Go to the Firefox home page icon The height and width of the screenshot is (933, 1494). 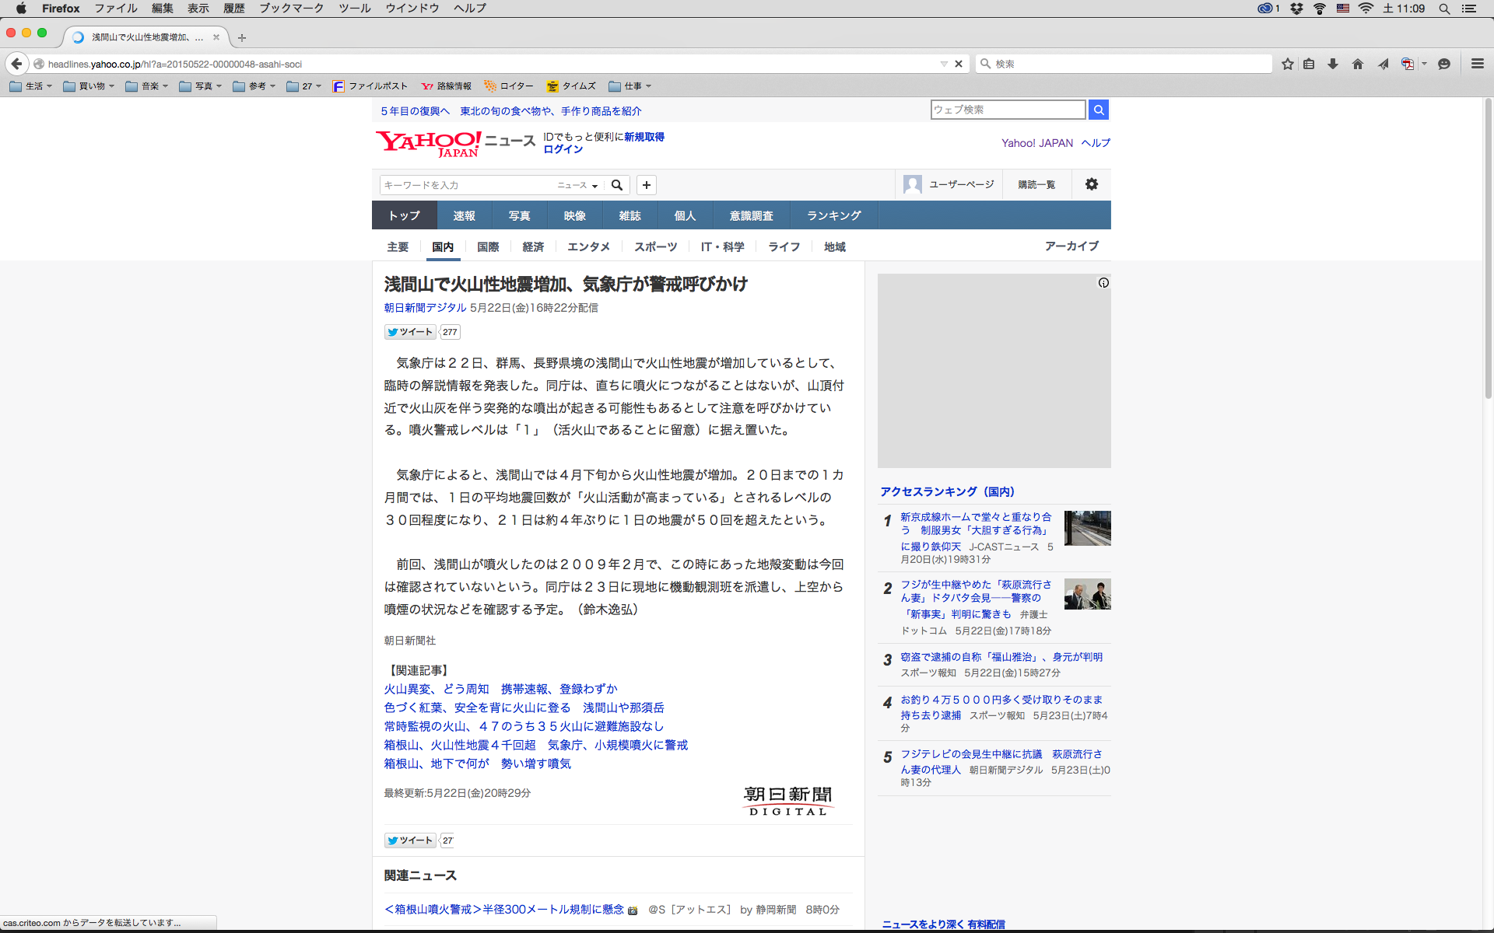pyautogui.click(x=1358, y=64)
